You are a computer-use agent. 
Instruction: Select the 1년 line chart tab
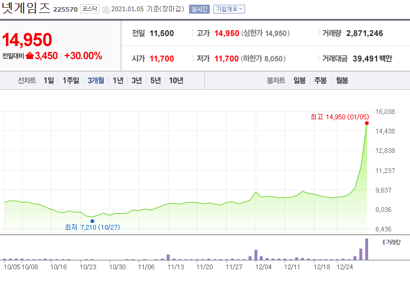(x=118, y=80)
